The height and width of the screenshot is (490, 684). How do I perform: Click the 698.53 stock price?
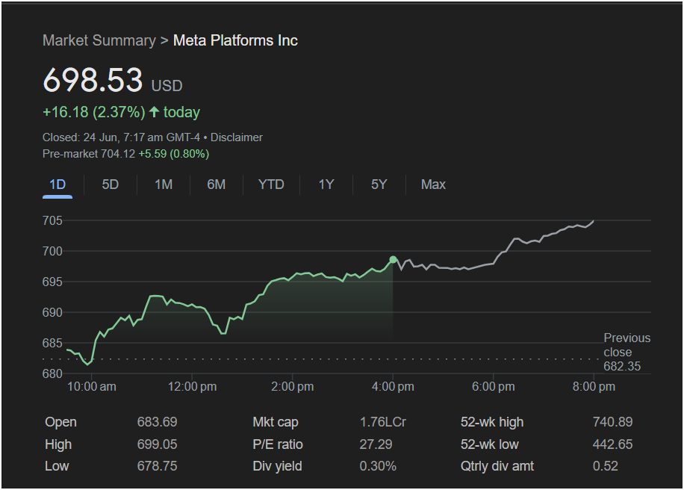[93, 80]
